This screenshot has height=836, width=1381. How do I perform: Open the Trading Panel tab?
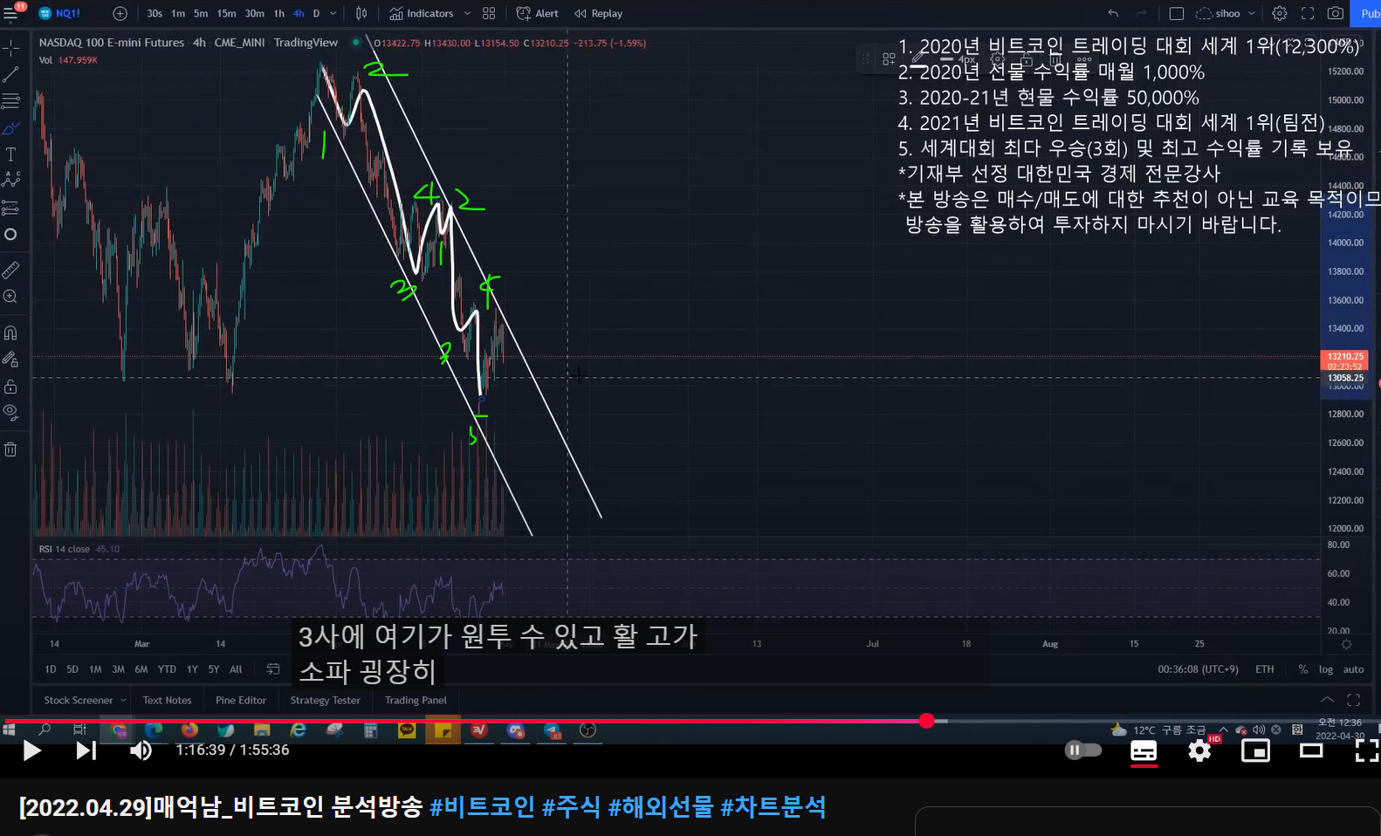tap(416, 700)
